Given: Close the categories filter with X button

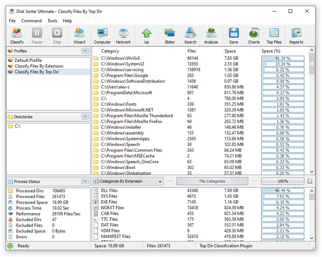Looking at the screenshot, I should click(310, 181).
